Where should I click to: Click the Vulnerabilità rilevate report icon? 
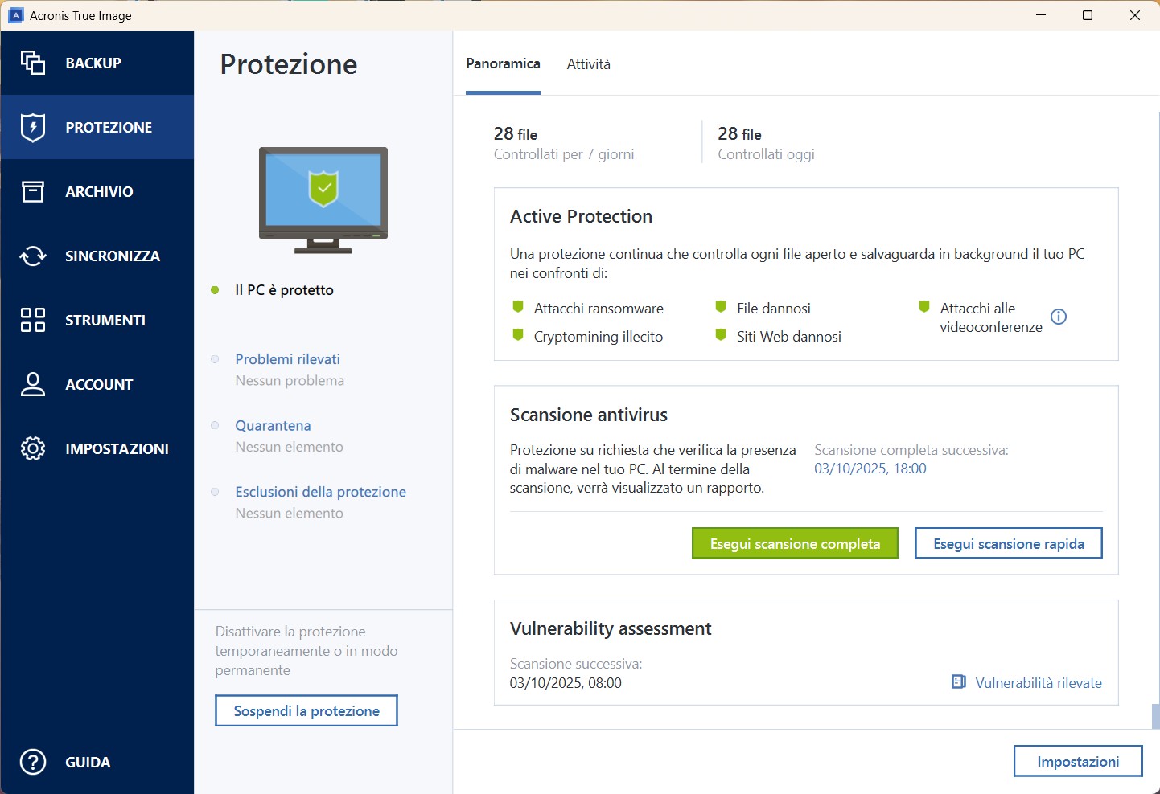coord(959,682)
